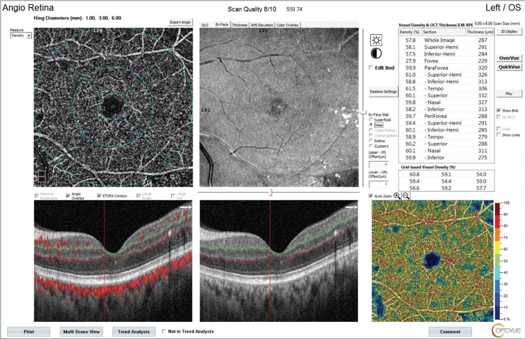Switch to the SLO tab

pos(205,25)
